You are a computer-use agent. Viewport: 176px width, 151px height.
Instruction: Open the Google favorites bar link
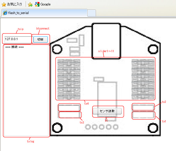tap(43, 4)
